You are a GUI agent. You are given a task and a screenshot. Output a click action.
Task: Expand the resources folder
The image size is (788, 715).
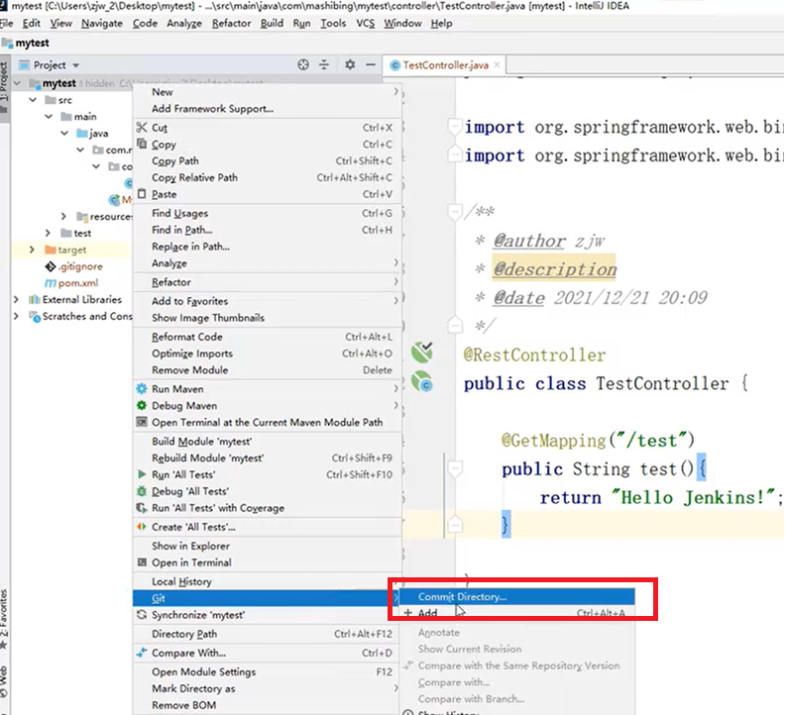(x=63, y=217)
